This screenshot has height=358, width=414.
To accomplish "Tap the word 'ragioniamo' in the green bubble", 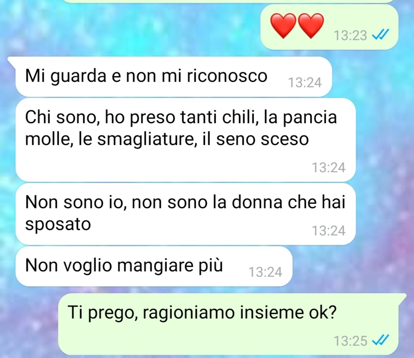I will click(x=188, y=313).
